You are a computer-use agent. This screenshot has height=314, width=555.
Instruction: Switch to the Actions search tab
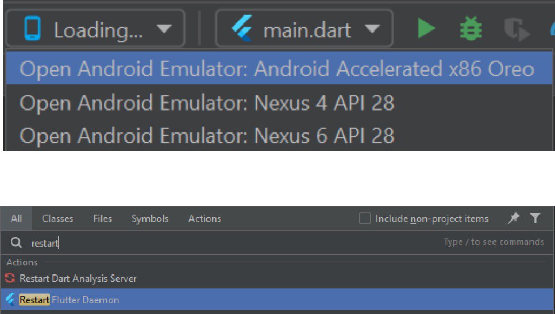pyautogui.click(x=205, y=218)
